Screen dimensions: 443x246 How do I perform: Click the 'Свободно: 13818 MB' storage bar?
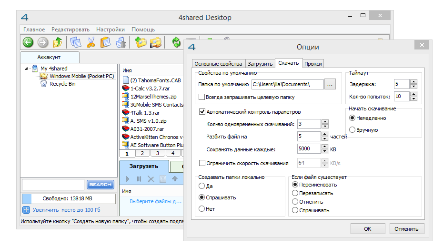(x=69, y=198)
